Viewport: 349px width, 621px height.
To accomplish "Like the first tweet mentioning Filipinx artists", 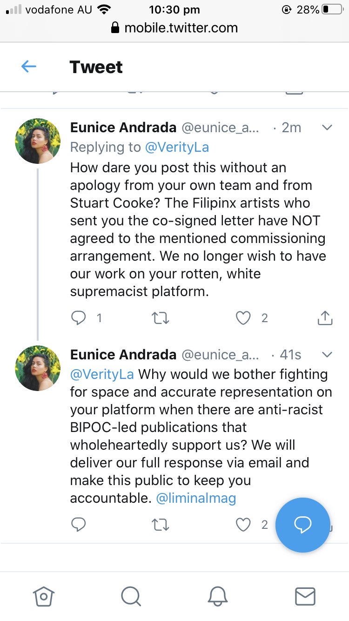I will click(243, 318).
